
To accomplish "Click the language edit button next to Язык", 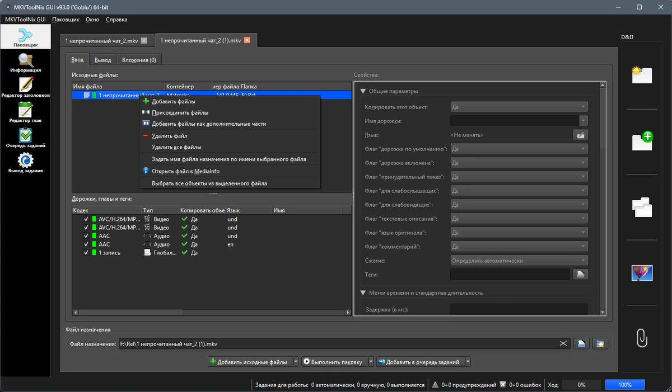I will [x=580, y=135].
